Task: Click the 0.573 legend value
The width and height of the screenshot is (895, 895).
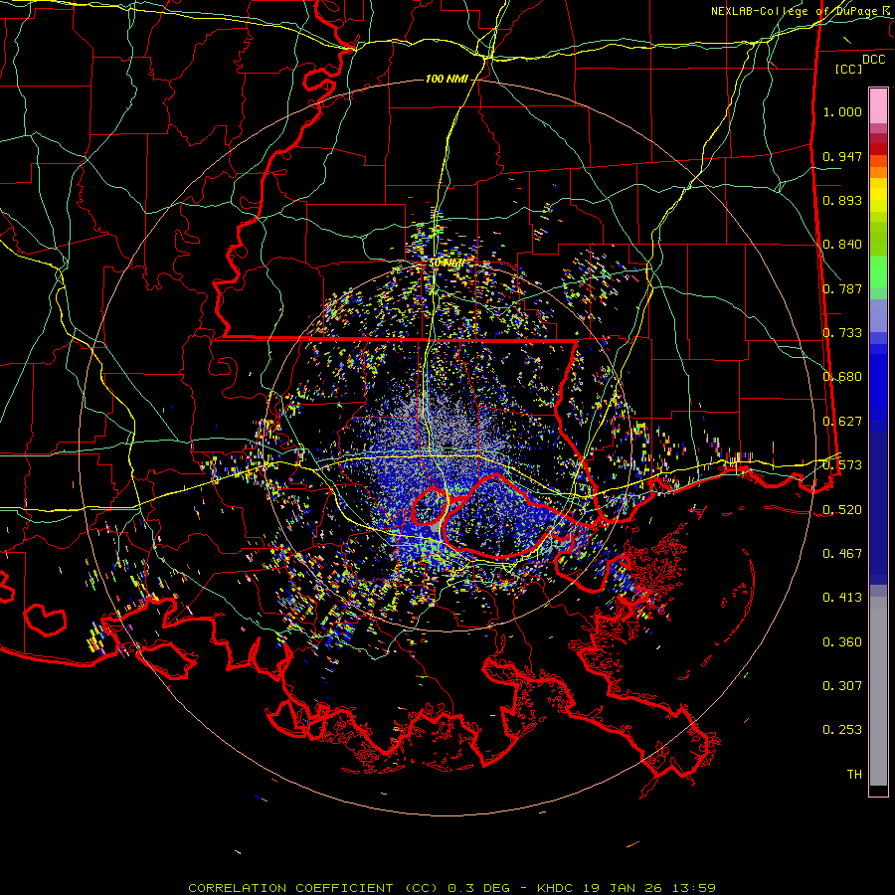Action: point(842,465)
